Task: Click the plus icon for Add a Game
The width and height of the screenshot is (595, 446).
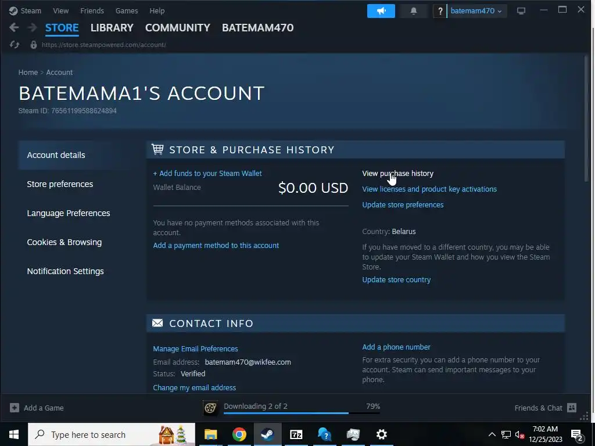Action: pos(15,408)
